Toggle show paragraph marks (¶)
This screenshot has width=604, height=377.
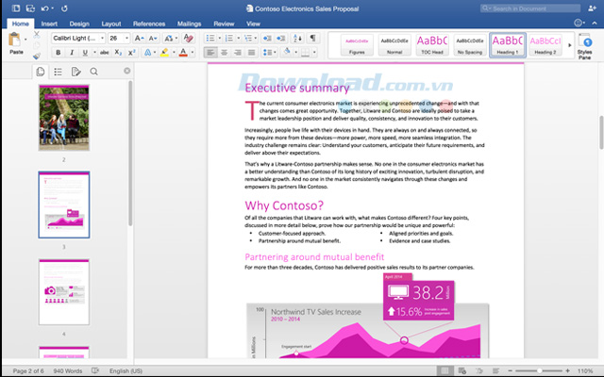pyautogui.click(x=313, y=38)
